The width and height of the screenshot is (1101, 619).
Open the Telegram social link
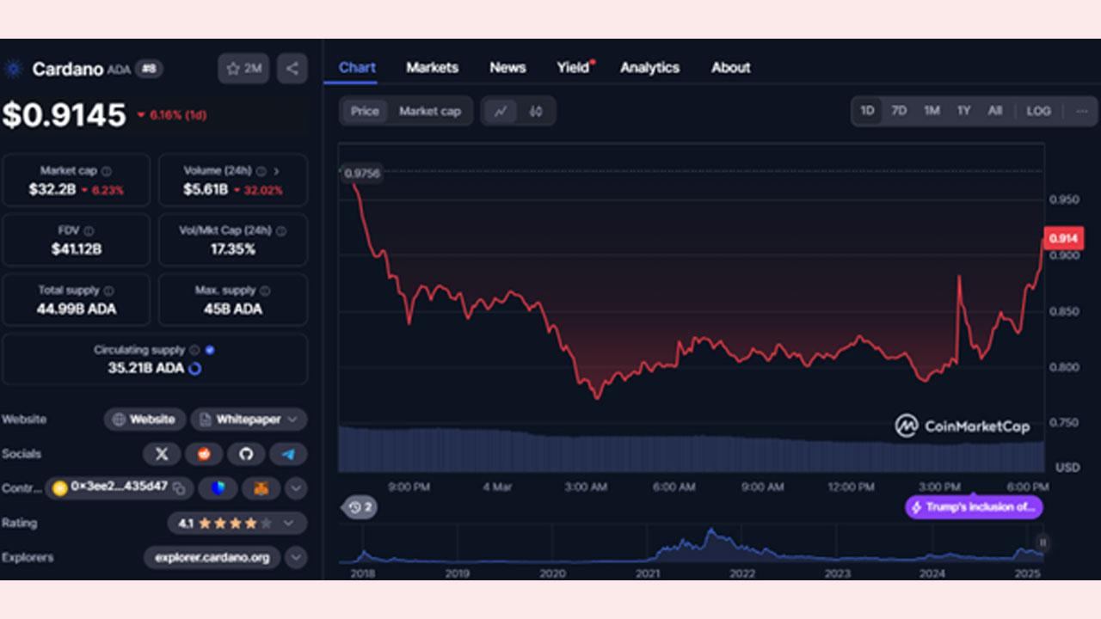288,454
